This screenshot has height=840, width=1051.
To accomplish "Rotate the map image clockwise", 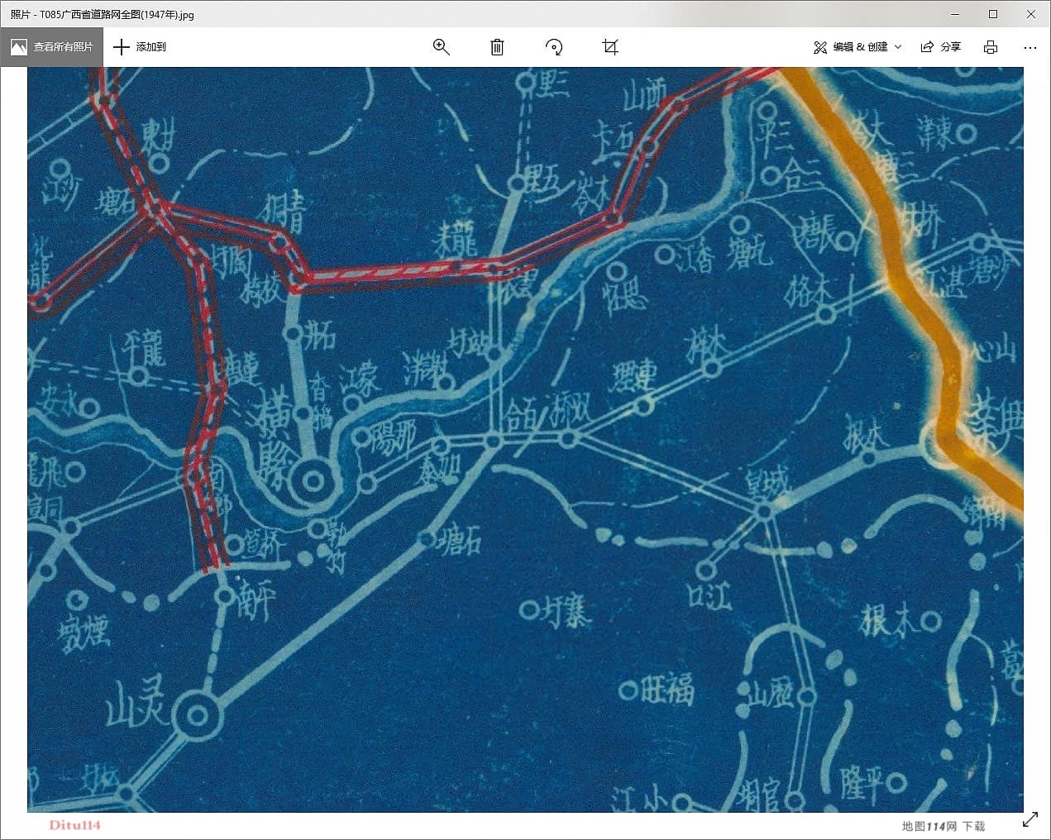I will 553,47.
